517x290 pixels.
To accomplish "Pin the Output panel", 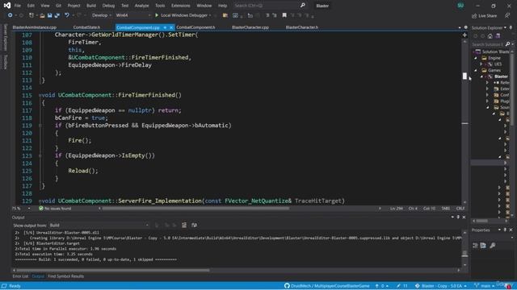I will click(458, 217).
